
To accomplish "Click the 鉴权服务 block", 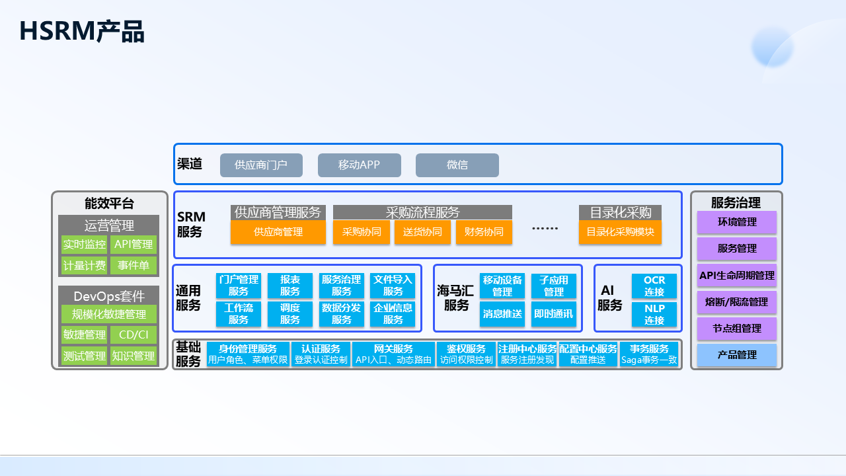I will point(467,354).
